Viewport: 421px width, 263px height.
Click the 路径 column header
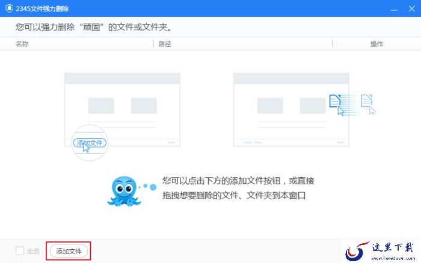(165, 44)
